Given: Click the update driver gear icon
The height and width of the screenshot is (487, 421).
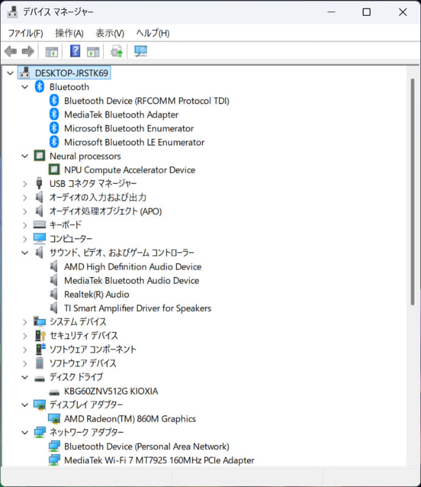Looking at the screenshot, I should pos(117,51).
